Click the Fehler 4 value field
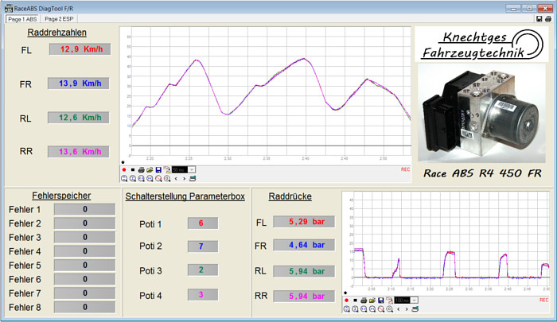 coord(85,251)
